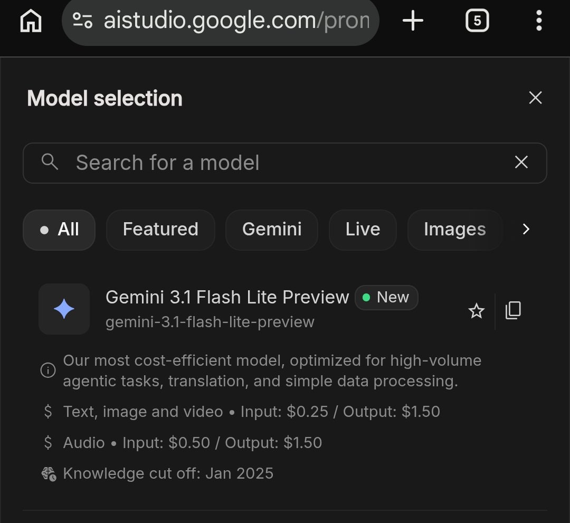Viewport: 570px width, 523px height.
Task: Click the home icon in the browser toolbar
Action: click(x=30, y=21)
